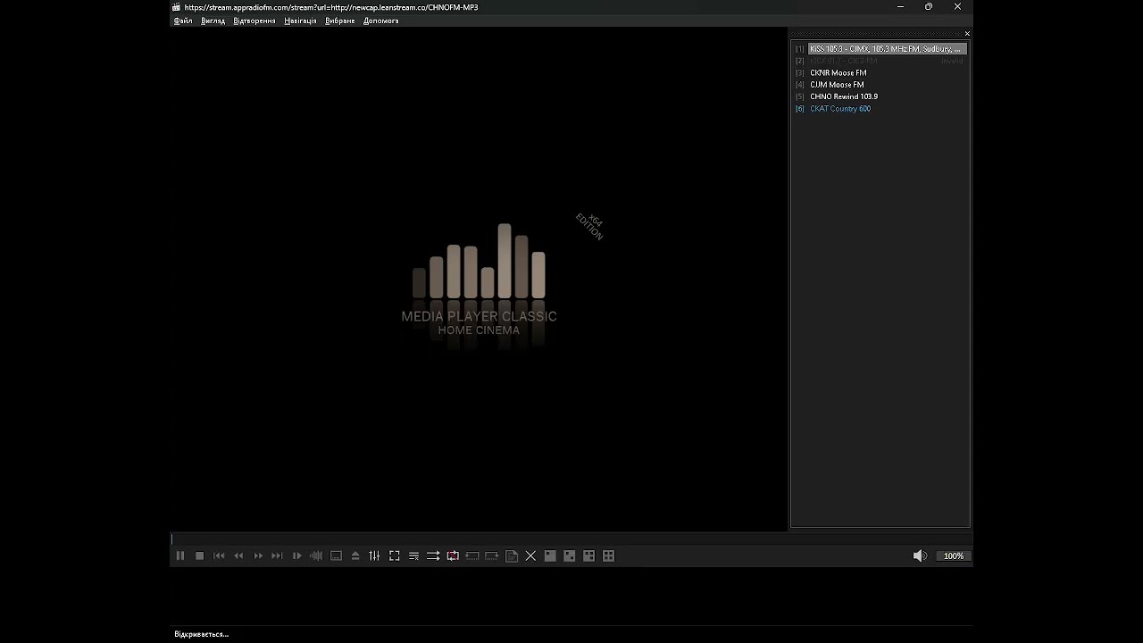This screenshot has width=1143, height=643.
Task: Click the rewind double-arrow button
Action: coord(238,555)
